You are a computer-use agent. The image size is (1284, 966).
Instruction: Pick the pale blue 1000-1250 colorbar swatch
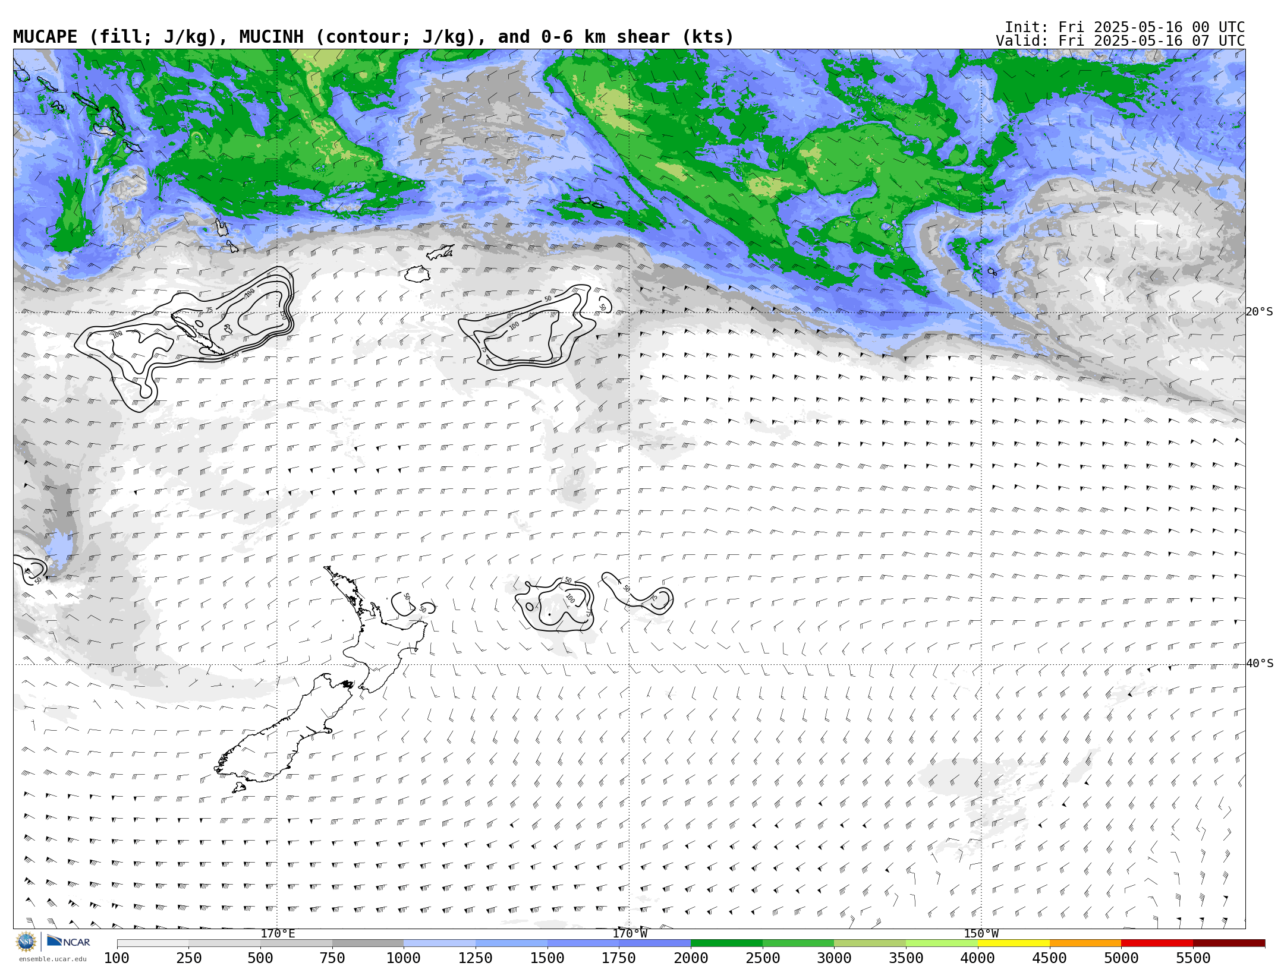point(439,943)
